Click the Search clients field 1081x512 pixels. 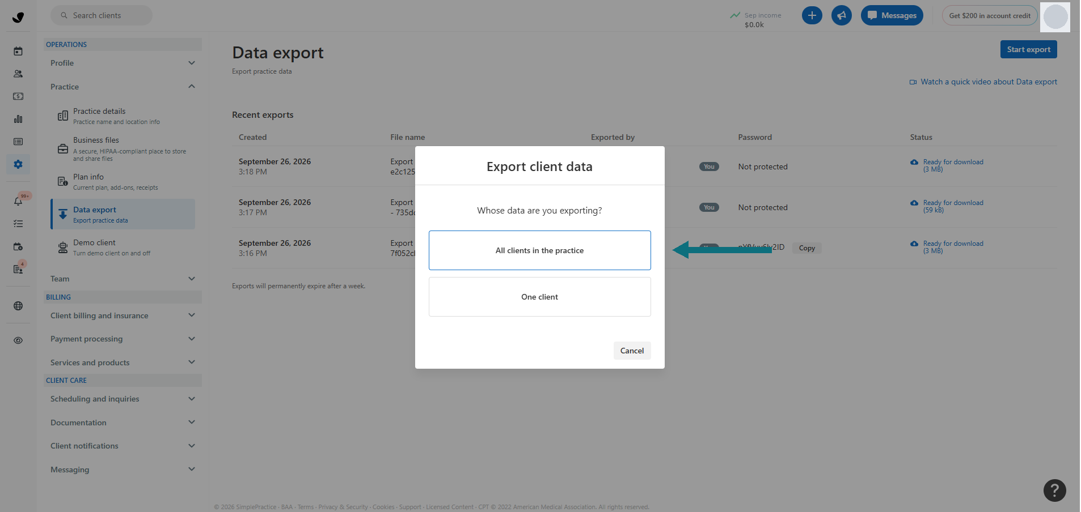pyautogui.click(x=102, y=15)
